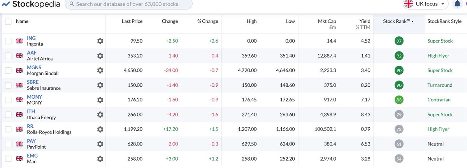Screen dimensions: 467x168
Task: Click the UK flag beside MONY
Action: click(x=19, y=100)
